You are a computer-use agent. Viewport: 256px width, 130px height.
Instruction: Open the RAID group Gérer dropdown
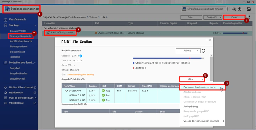[x=192, y=80]
